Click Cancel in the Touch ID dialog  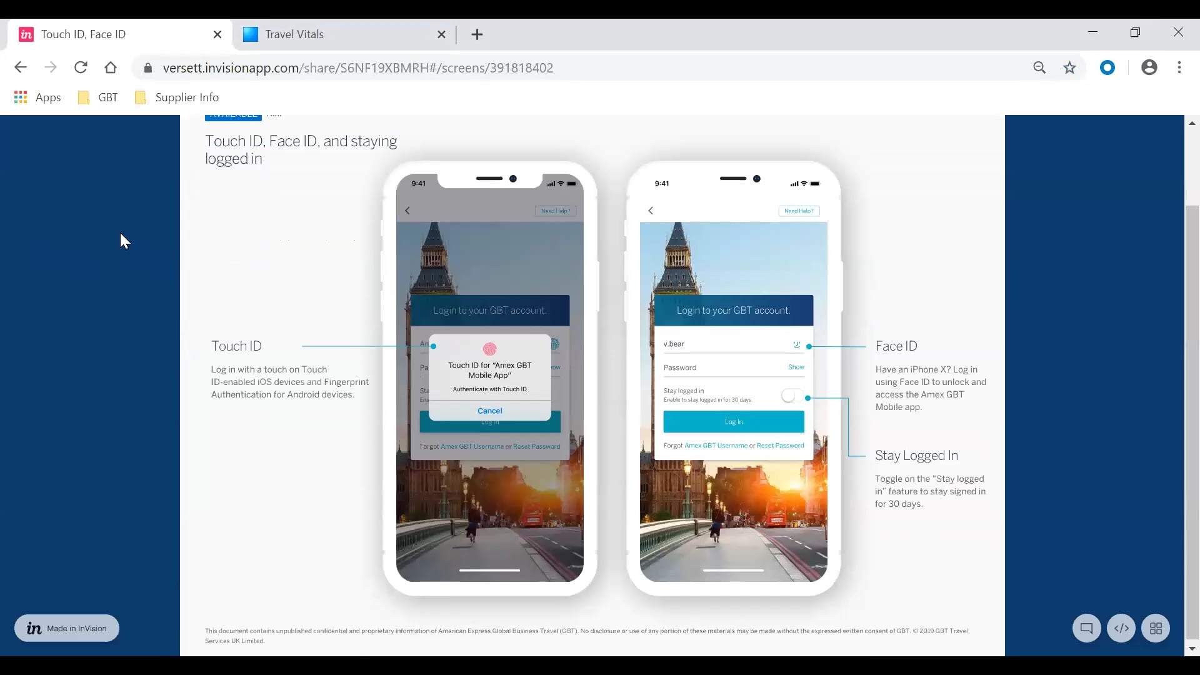point(489,411)
